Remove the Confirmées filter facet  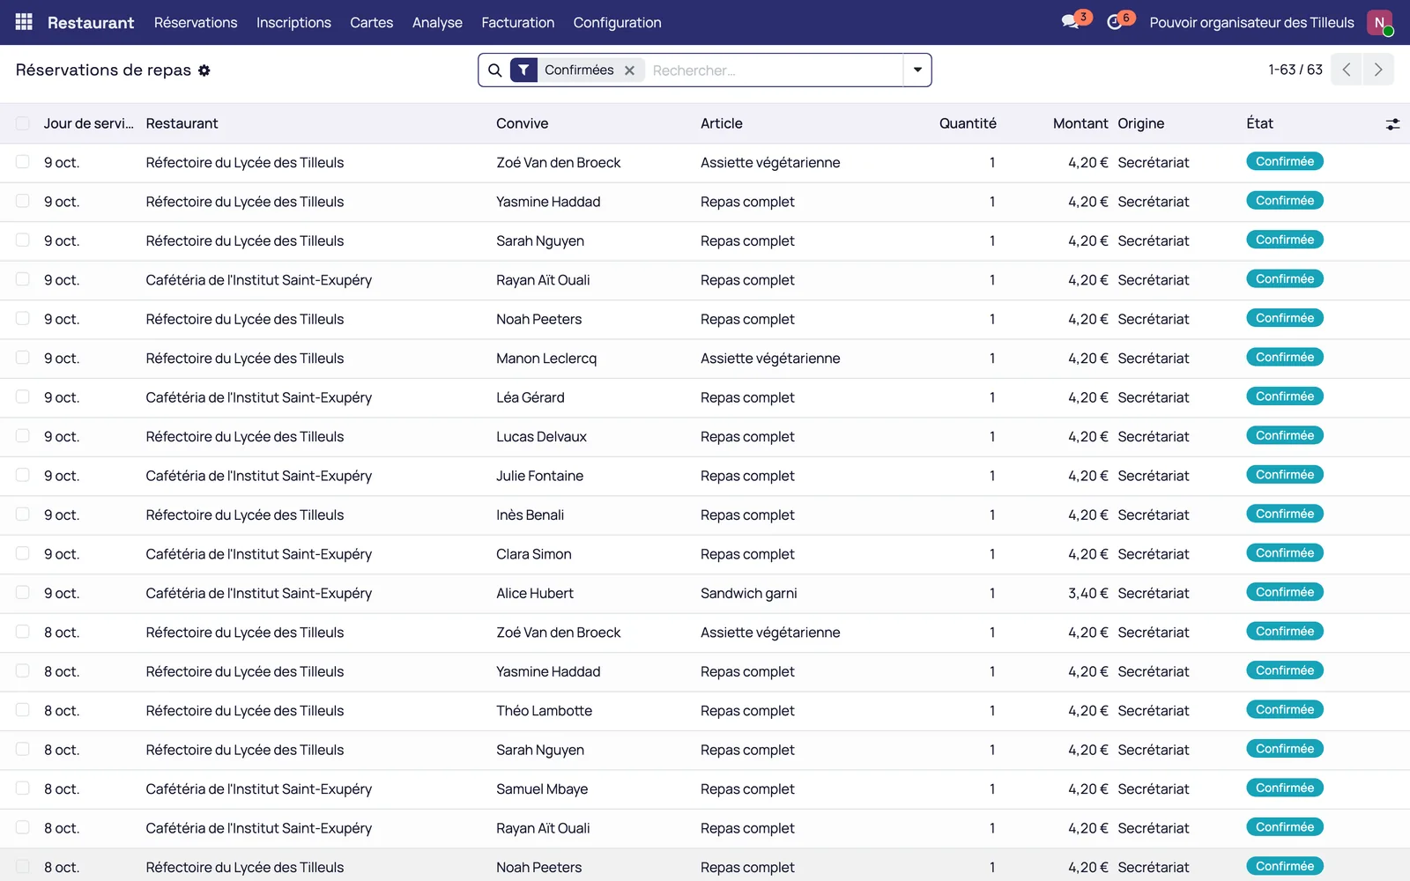629,70
